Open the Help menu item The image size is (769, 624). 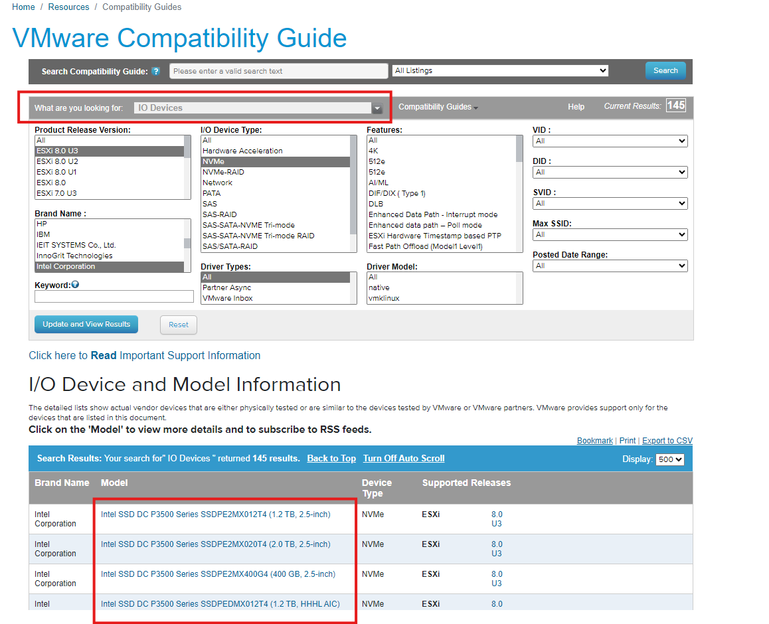click(576, 106)
